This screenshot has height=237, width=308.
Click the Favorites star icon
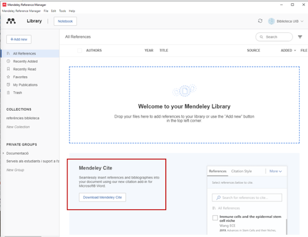click(8, 77)
